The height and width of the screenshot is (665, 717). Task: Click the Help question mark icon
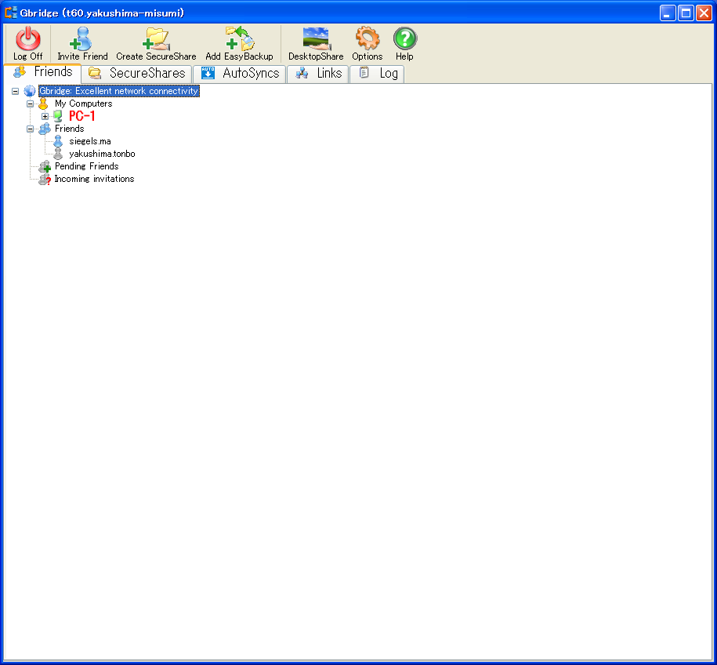pyautogui.click(x=404, y=38)
